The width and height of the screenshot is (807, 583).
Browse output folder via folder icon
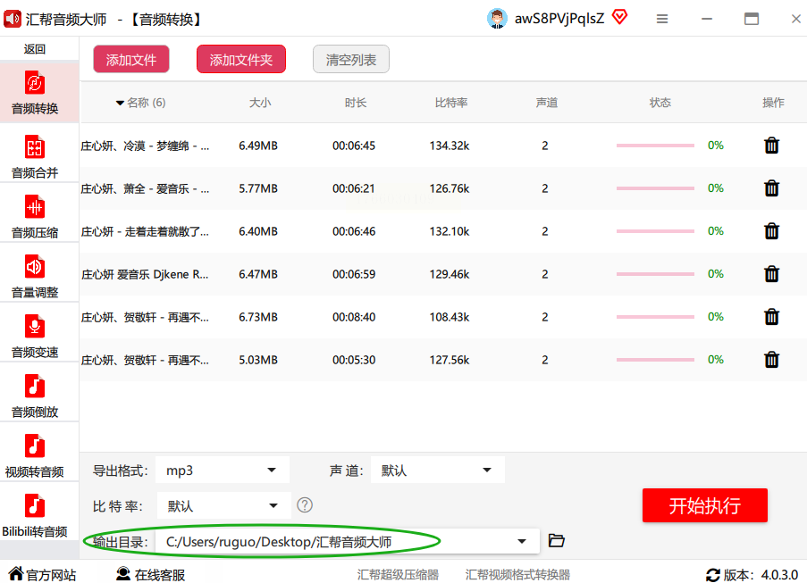pos(557,540)
